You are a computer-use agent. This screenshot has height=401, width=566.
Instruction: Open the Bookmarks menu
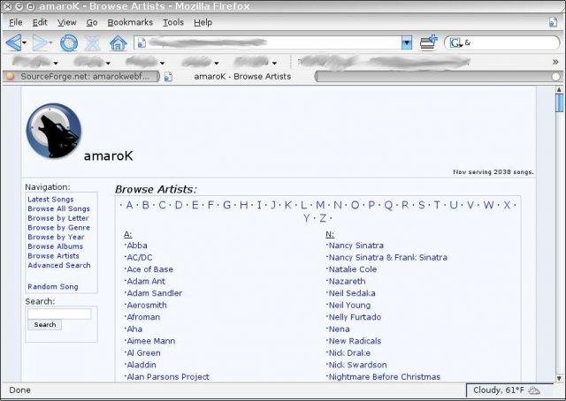point(130,22)
